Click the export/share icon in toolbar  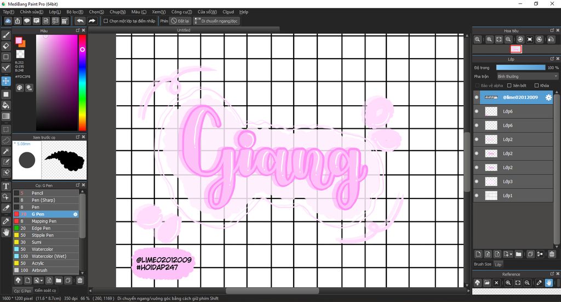click(x=18, y=21)
